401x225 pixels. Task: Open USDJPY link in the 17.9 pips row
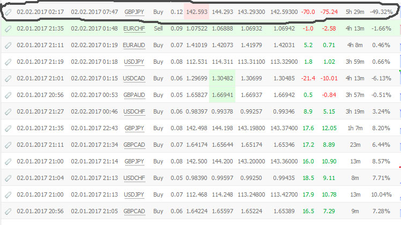pos(134,195)
